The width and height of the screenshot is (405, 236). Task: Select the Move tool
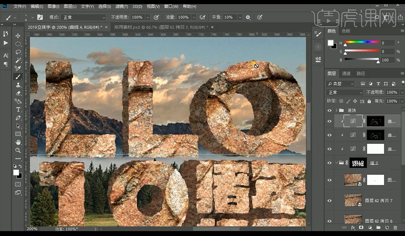pos(18,36)
